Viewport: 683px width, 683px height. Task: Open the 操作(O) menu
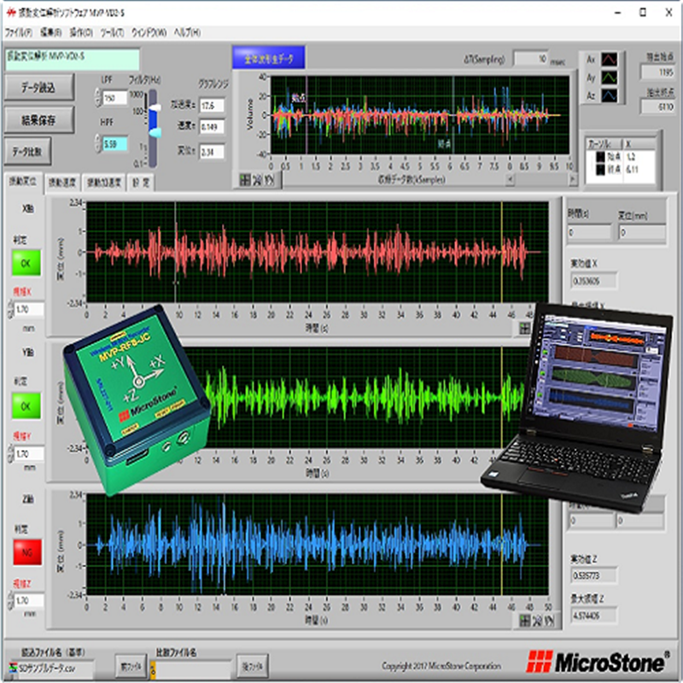tap(81, 32)
